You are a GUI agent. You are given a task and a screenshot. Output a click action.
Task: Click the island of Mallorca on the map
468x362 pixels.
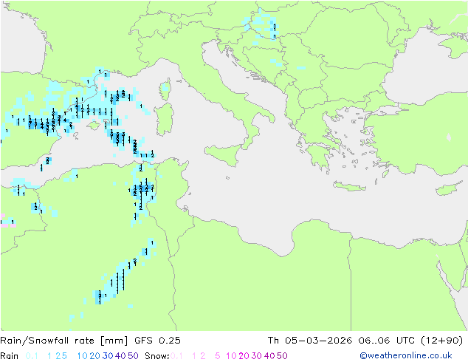point(94,126)
